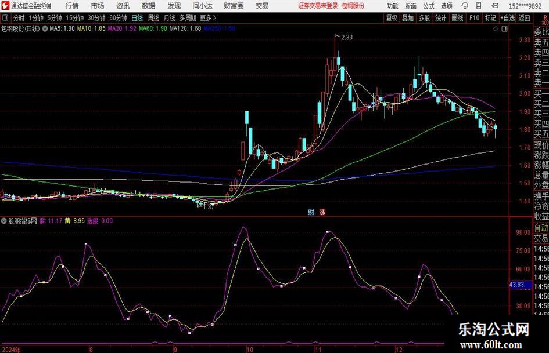
Task: Click the MA20: 1.92 label
Action: (x=122, y=28)
